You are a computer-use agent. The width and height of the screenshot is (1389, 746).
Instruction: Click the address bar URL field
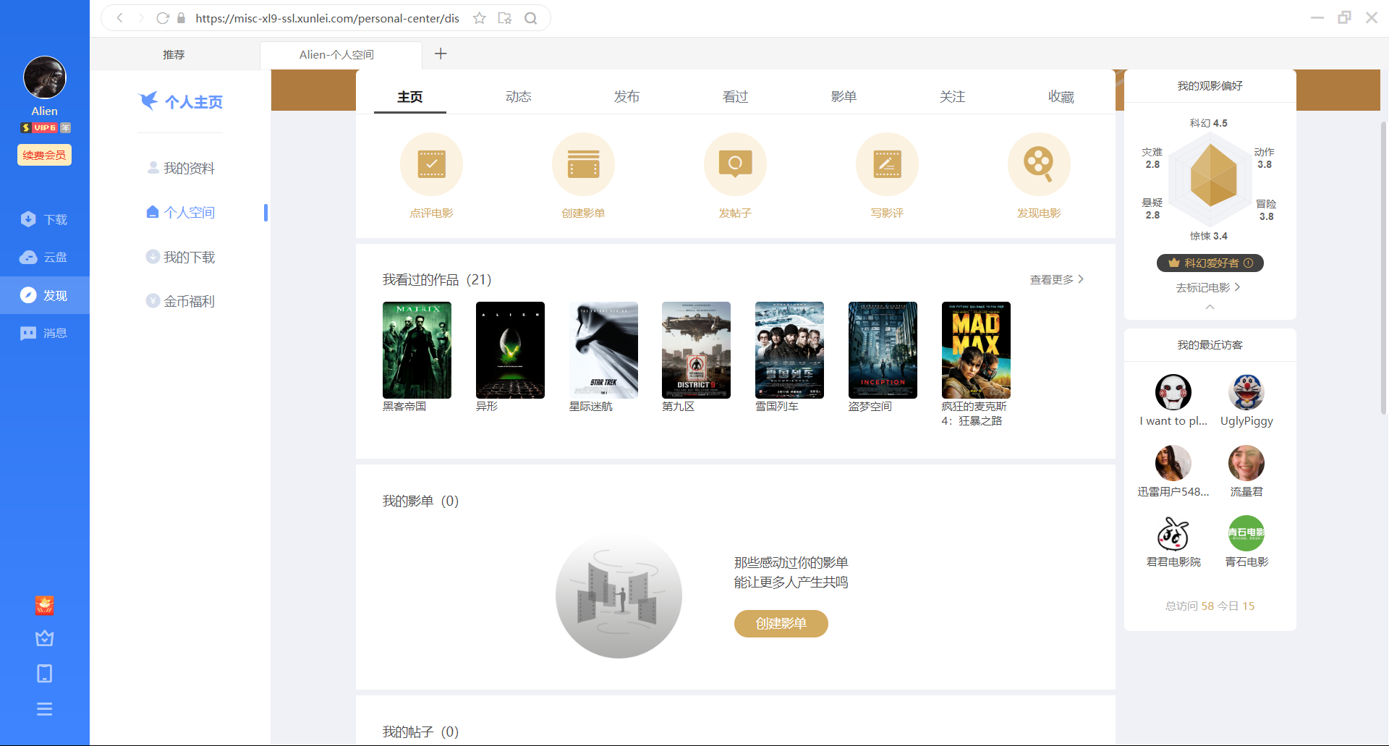coord(327,18)
